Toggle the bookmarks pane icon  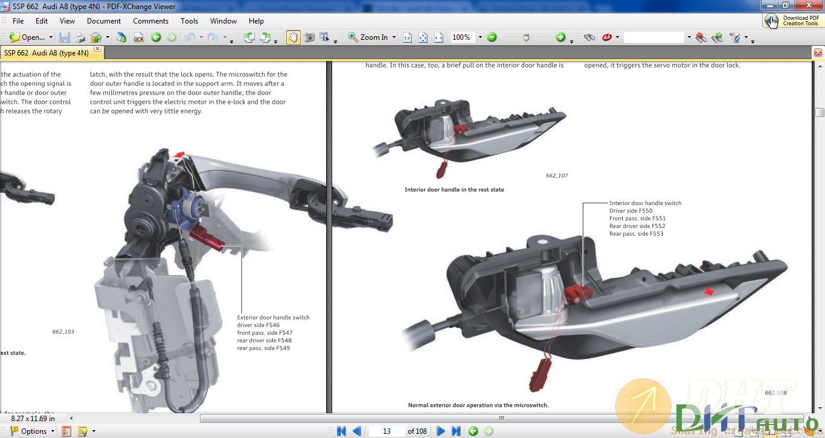[x=66, y=431]
